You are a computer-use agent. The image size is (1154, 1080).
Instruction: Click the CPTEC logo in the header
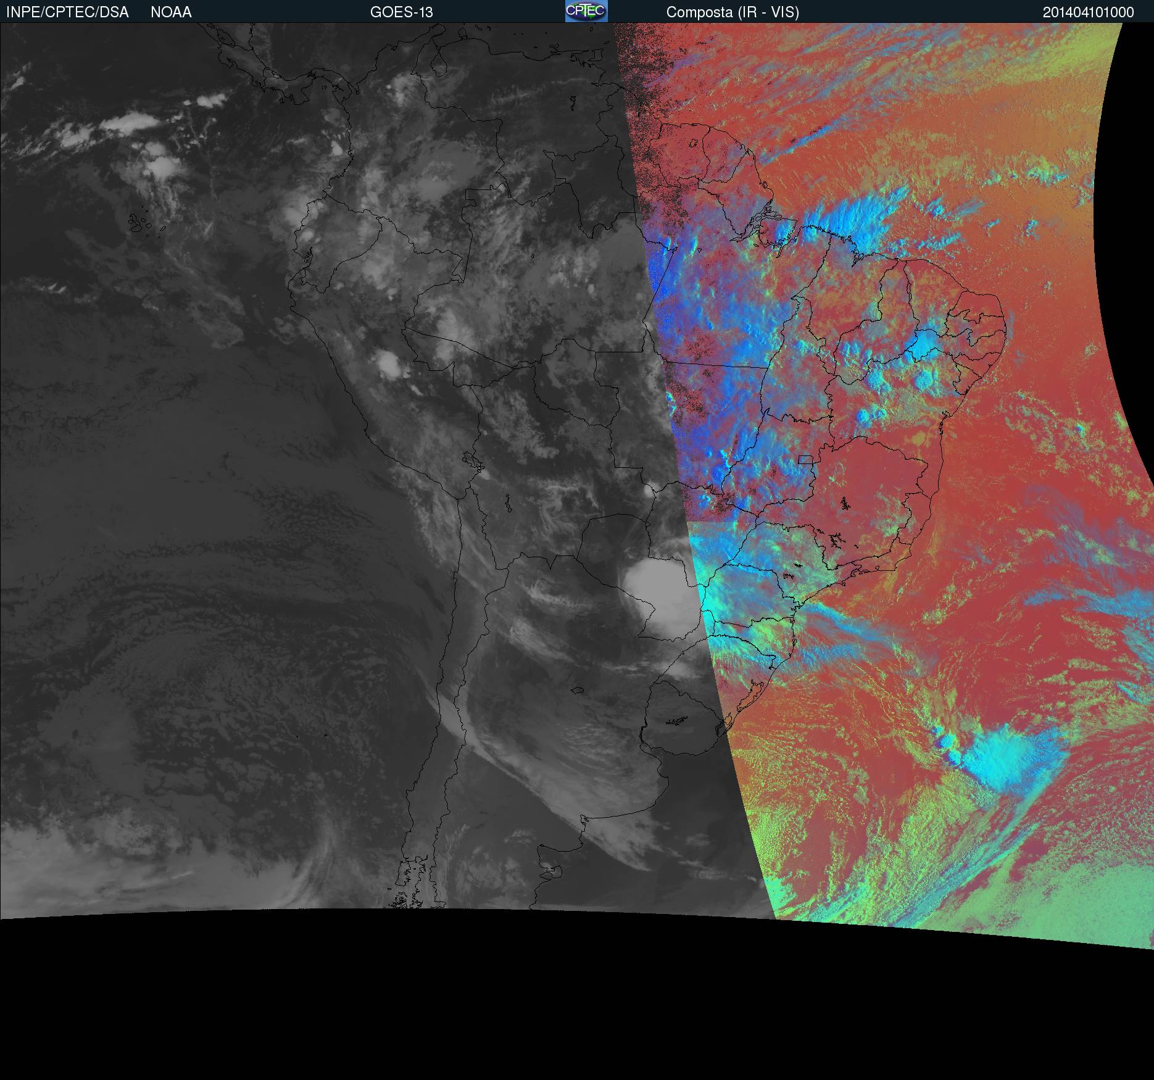586,11
